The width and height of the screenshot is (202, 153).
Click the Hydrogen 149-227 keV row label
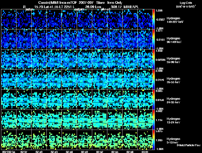tap(175, 20)
